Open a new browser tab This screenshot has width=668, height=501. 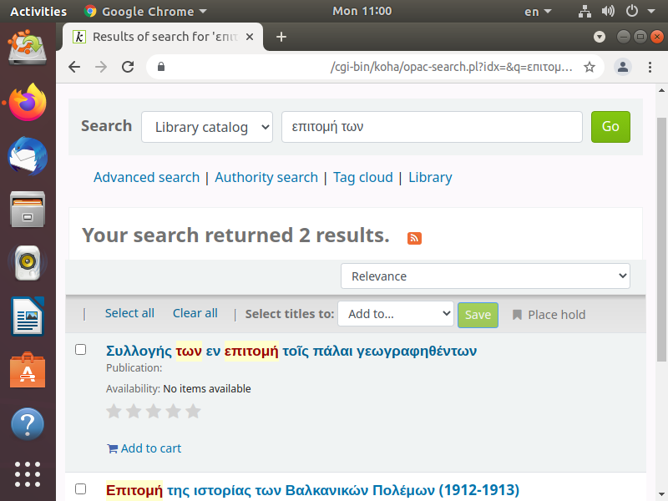point(281,37)
